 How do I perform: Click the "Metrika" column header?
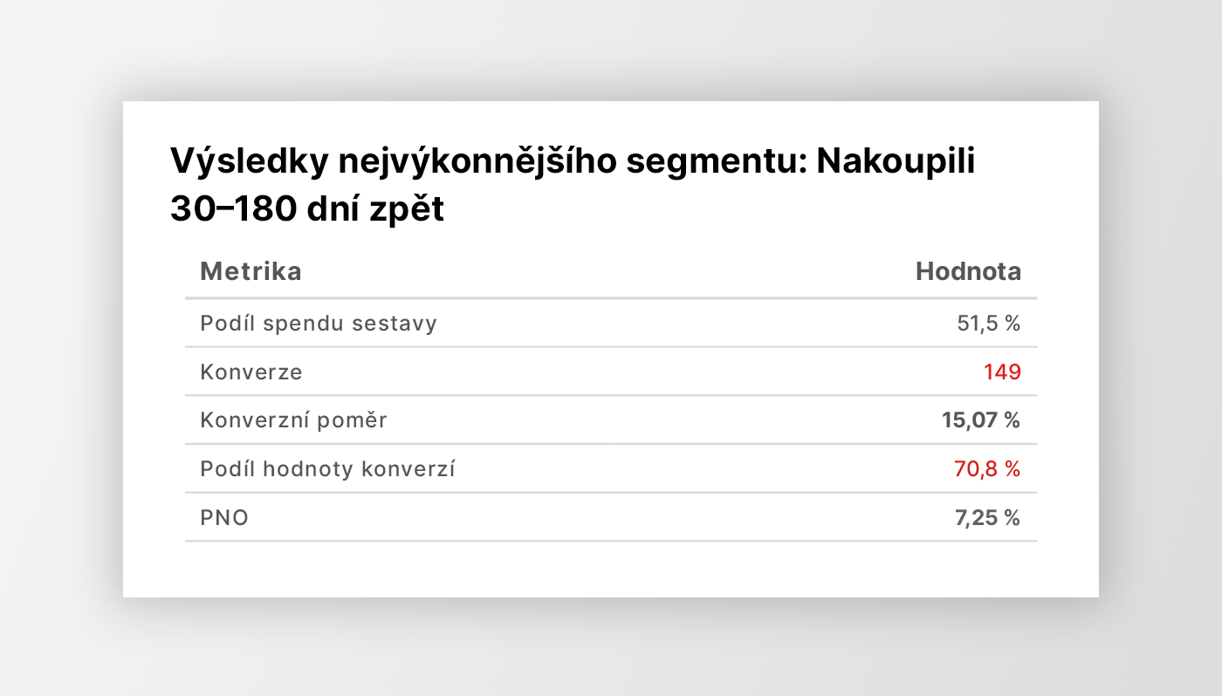tap(251, 271)
